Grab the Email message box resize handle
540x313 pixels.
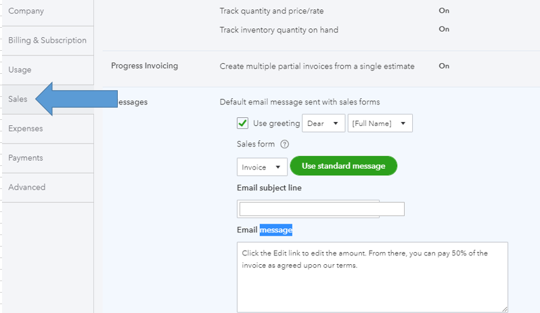coord(504,308)
